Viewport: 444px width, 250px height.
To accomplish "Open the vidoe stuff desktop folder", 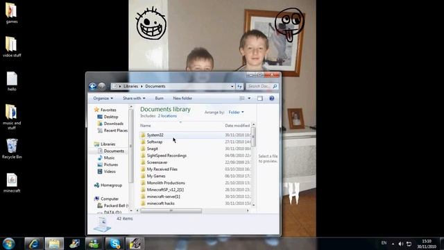I will 12,47.
